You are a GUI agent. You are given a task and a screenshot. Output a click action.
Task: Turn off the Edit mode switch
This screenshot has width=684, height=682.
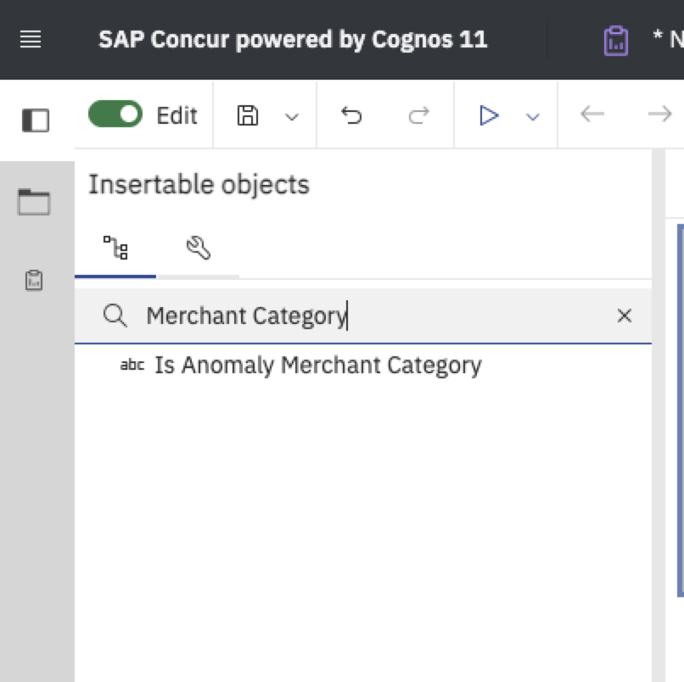tap(115, 115)
